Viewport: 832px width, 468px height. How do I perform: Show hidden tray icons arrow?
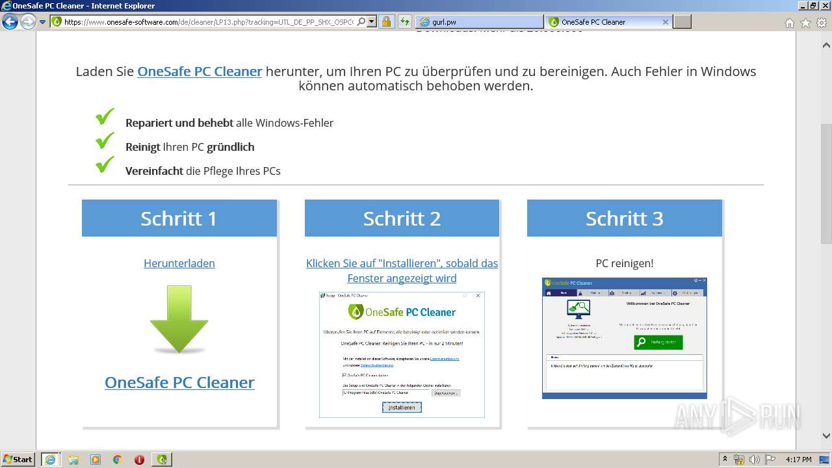(725, 460)
